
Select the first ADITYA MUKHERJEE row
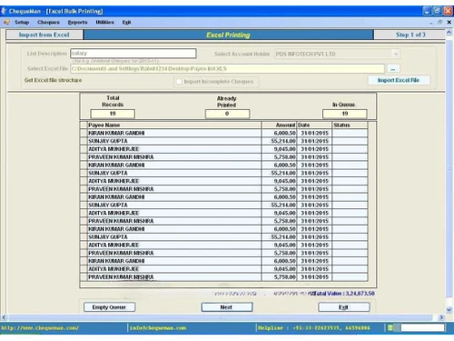tap(224, 149)
